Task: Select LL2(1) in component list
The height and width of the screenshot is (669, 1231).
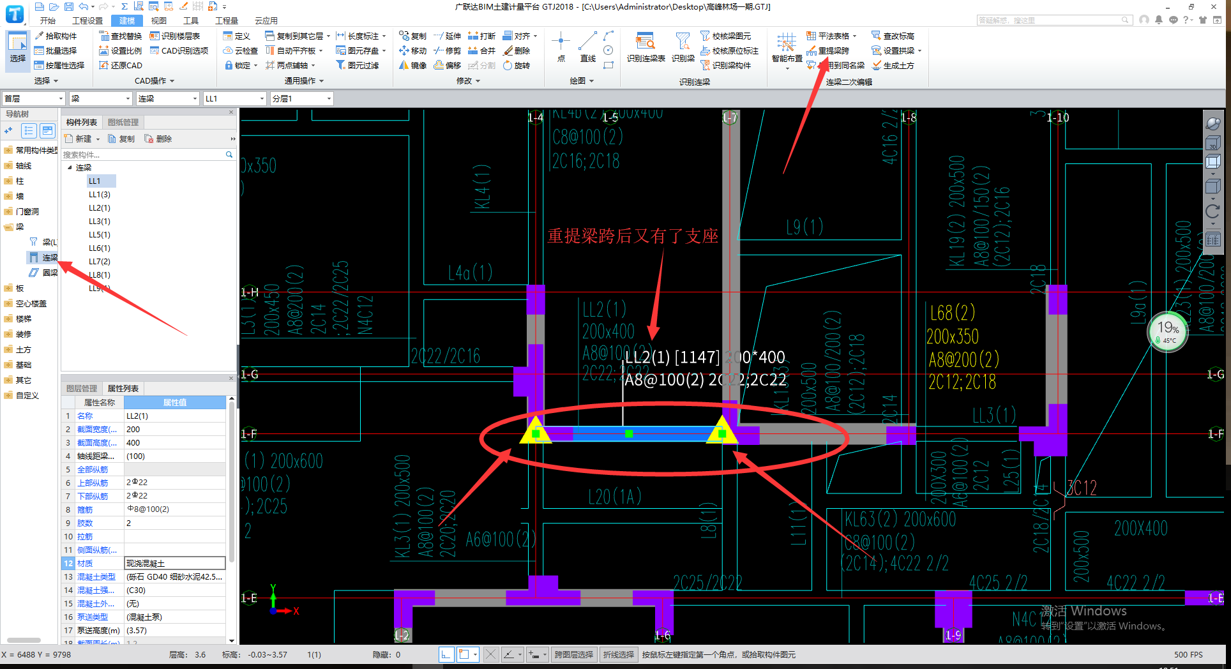Action: 100,207
